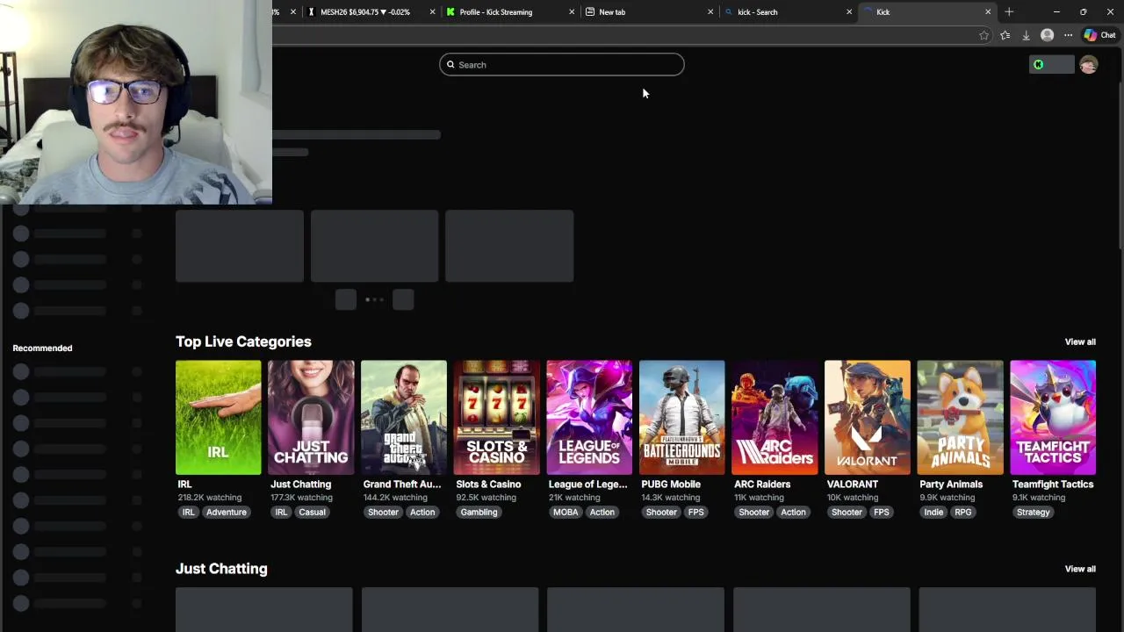The width and height of the screenshot is (1124, 632).
Task: Open a new browser tab with plus button
Action: (x=1009, y=11)
